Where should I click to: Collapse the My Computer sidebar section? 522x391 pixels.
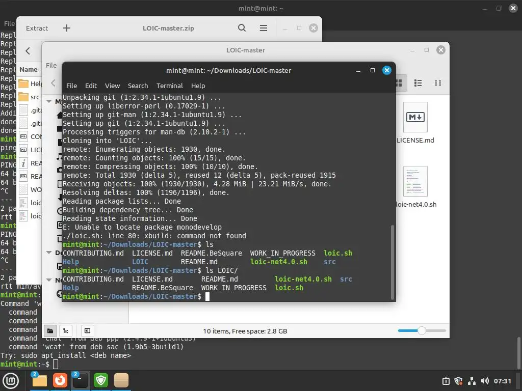[x=49, y=101]
